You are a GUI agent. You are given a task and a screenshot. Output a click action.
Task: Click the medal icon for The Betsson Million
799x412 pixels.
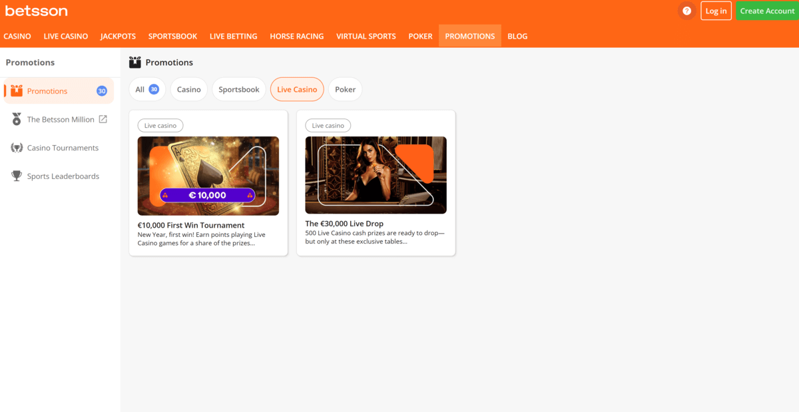[x=17, y=119]
